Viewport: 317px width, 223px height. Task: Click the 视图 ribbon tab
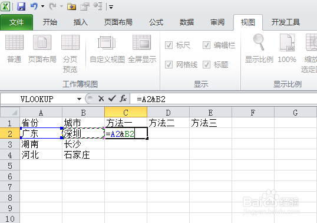pyautogui.click(x=248, y=22)
